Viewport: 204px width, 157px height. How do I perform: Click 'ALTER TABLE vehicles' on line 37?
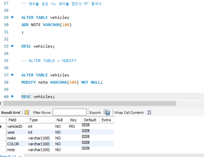tap(45, 75)
